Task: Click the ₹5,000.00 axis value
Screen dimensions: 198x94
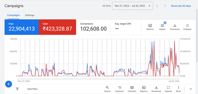Action: 185,64
